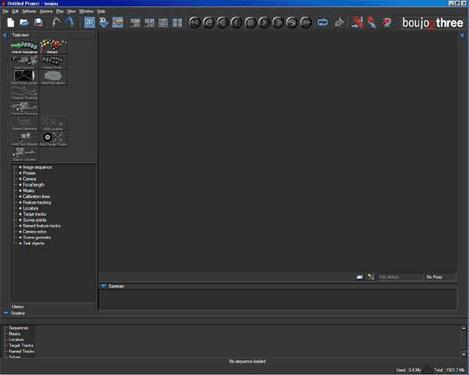Select Feature tracking in the artifact tree

(x=38, y=202)
